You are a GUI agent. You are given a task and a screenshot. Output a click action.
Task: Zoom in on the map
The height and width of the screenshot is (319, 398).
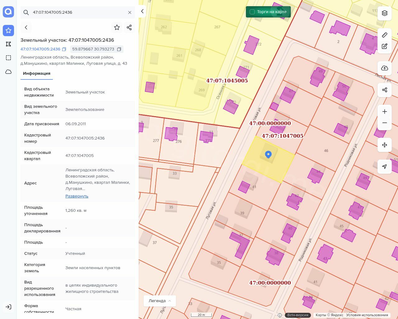385,112
